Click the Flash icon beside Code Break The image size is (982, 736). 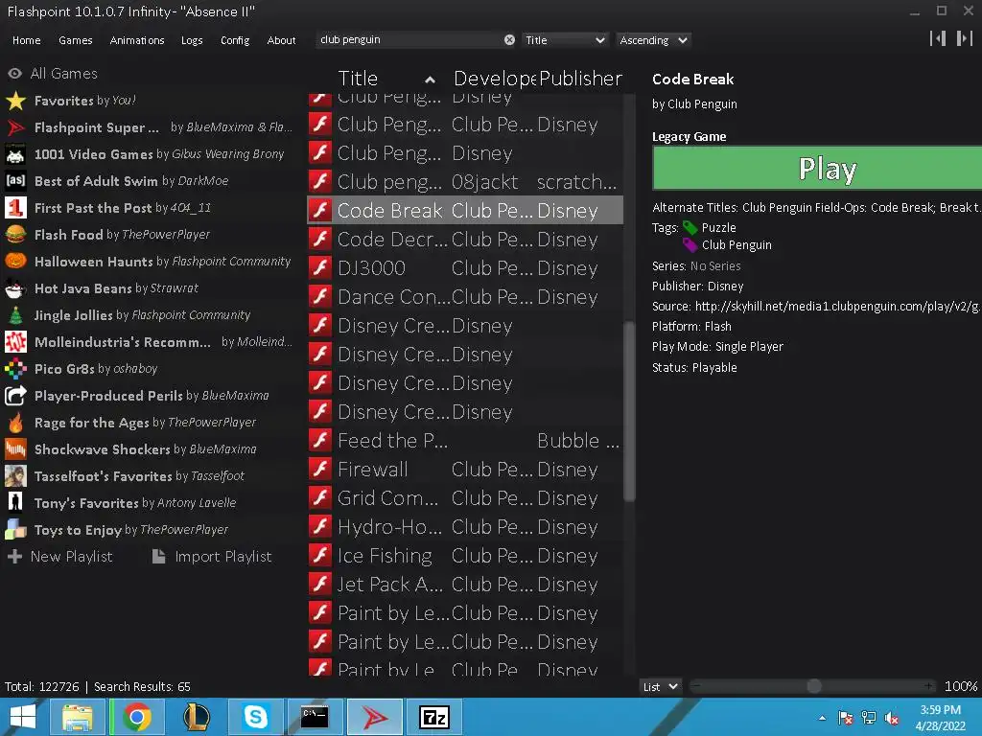tap(320, 210)
